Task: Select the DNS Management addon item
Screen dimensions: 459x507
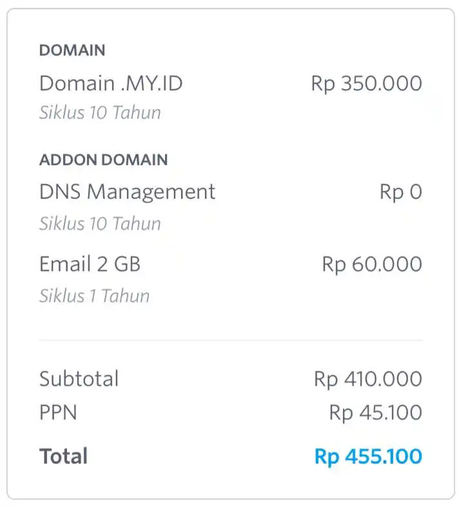Action: pos(127,192)
